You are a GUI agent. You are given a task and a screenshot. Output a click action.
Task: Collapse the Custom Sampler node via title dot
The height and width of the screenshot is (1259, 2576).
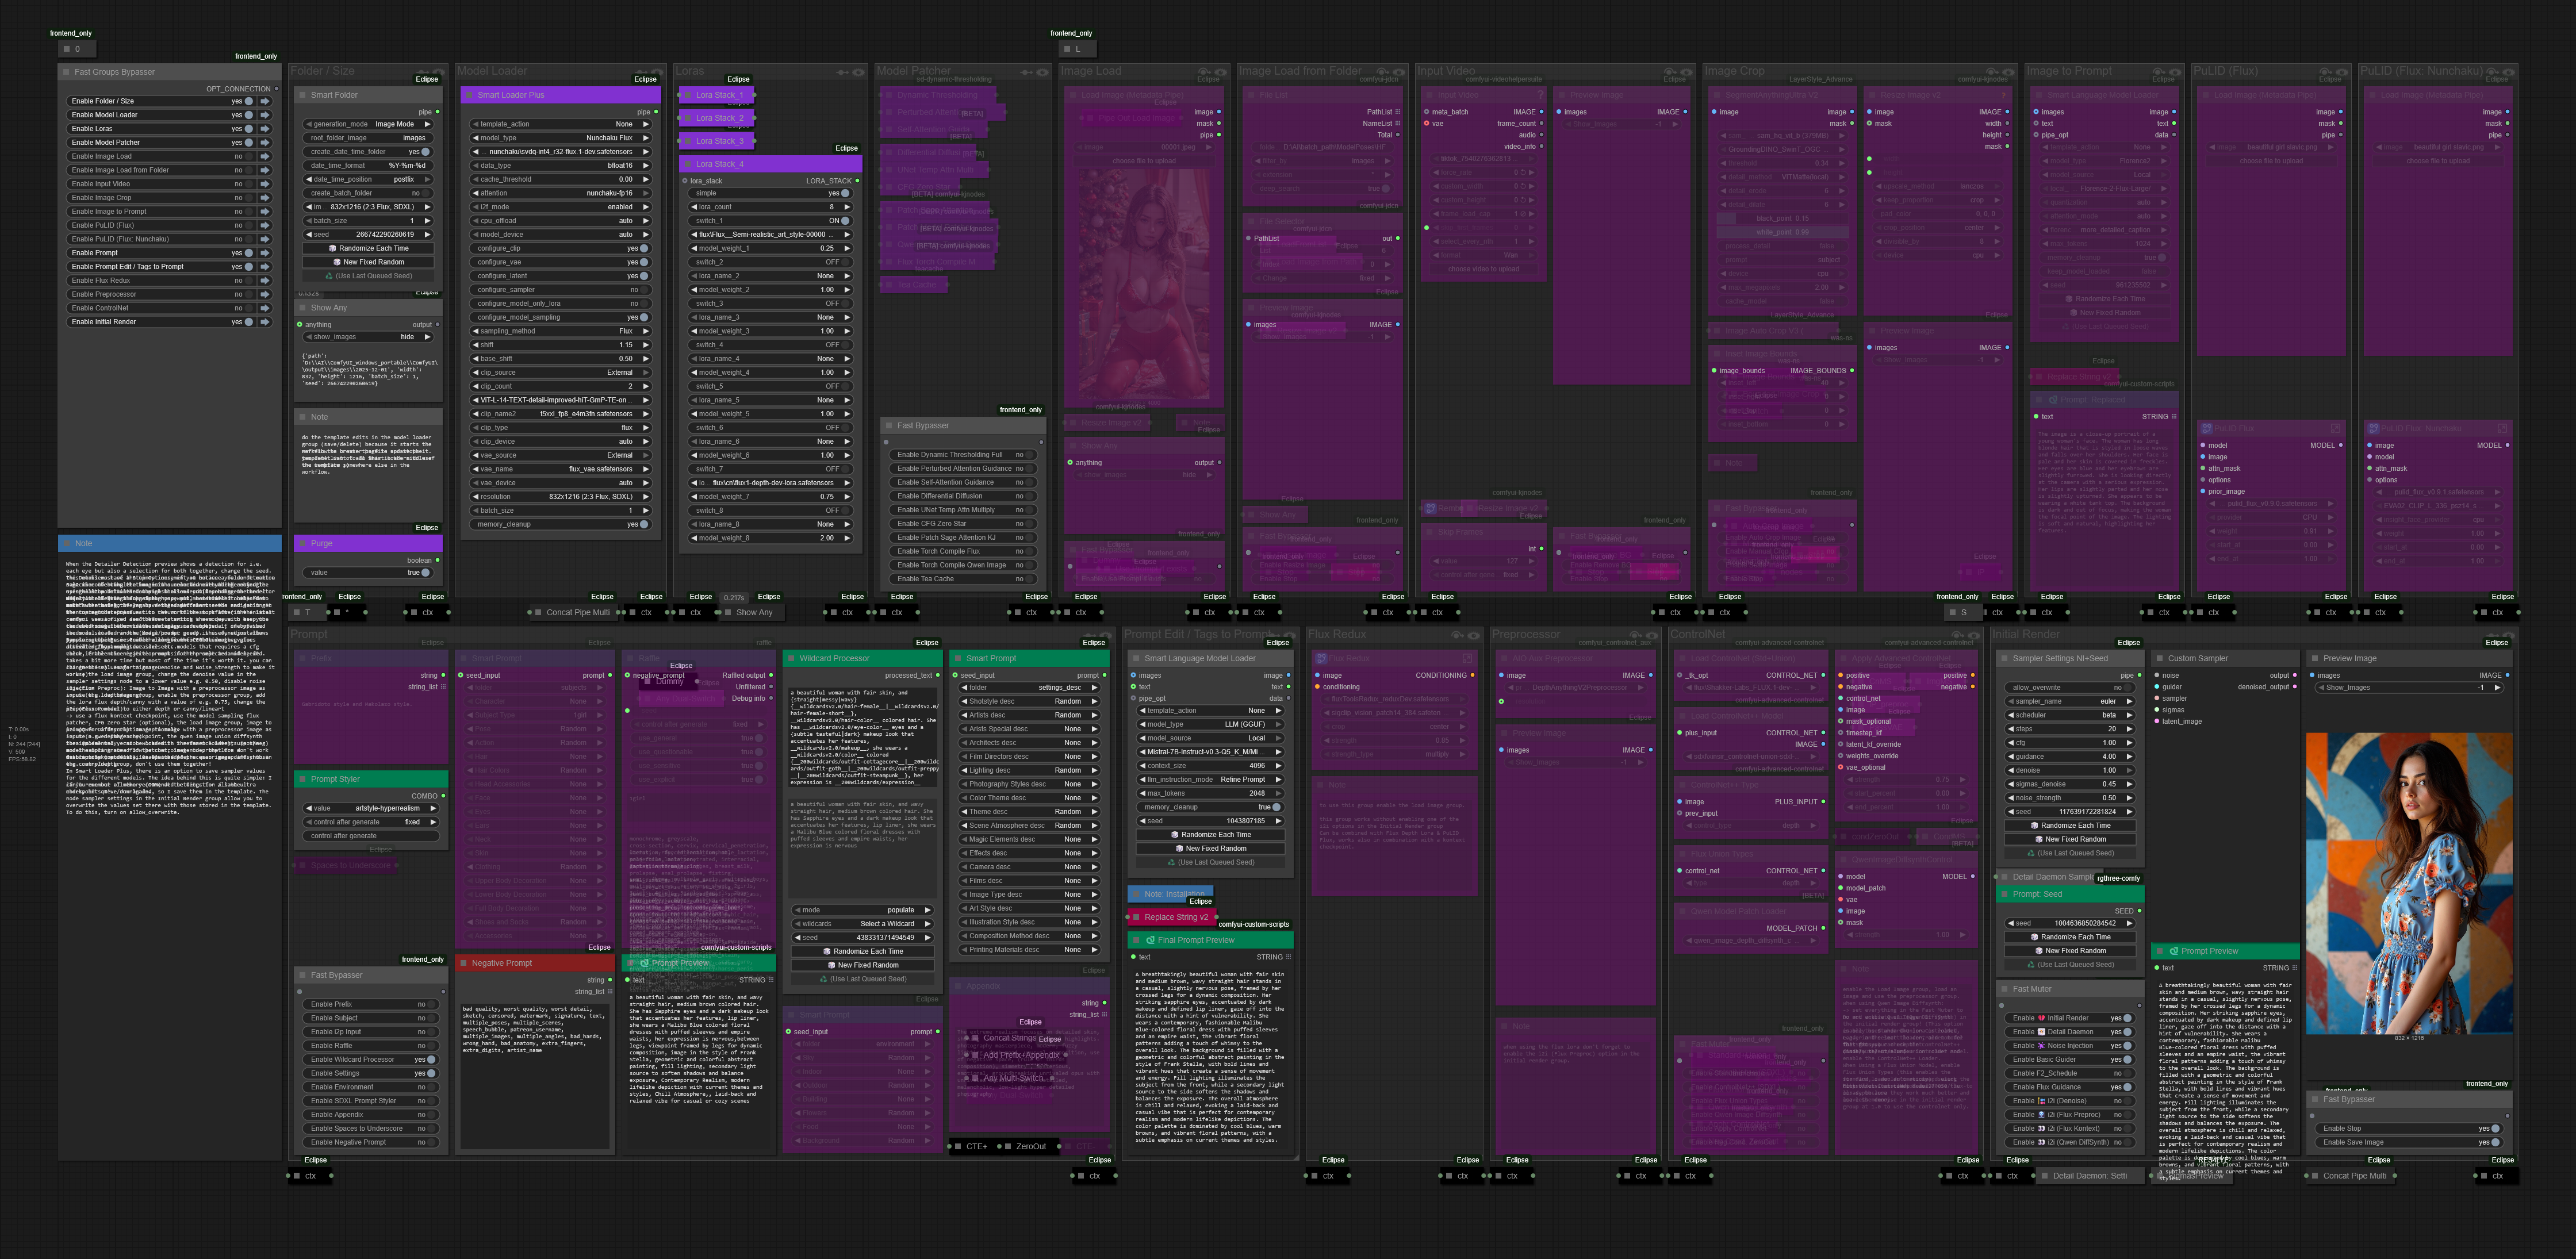[2159, 659]
